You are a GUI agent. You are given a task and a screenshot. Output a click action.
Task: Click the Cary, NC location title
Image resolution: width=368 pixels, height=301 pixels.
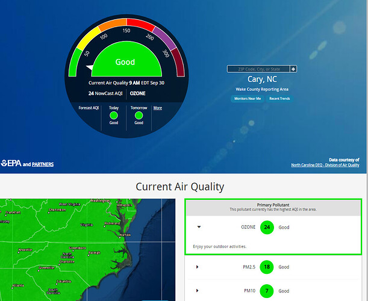point(262,79)
